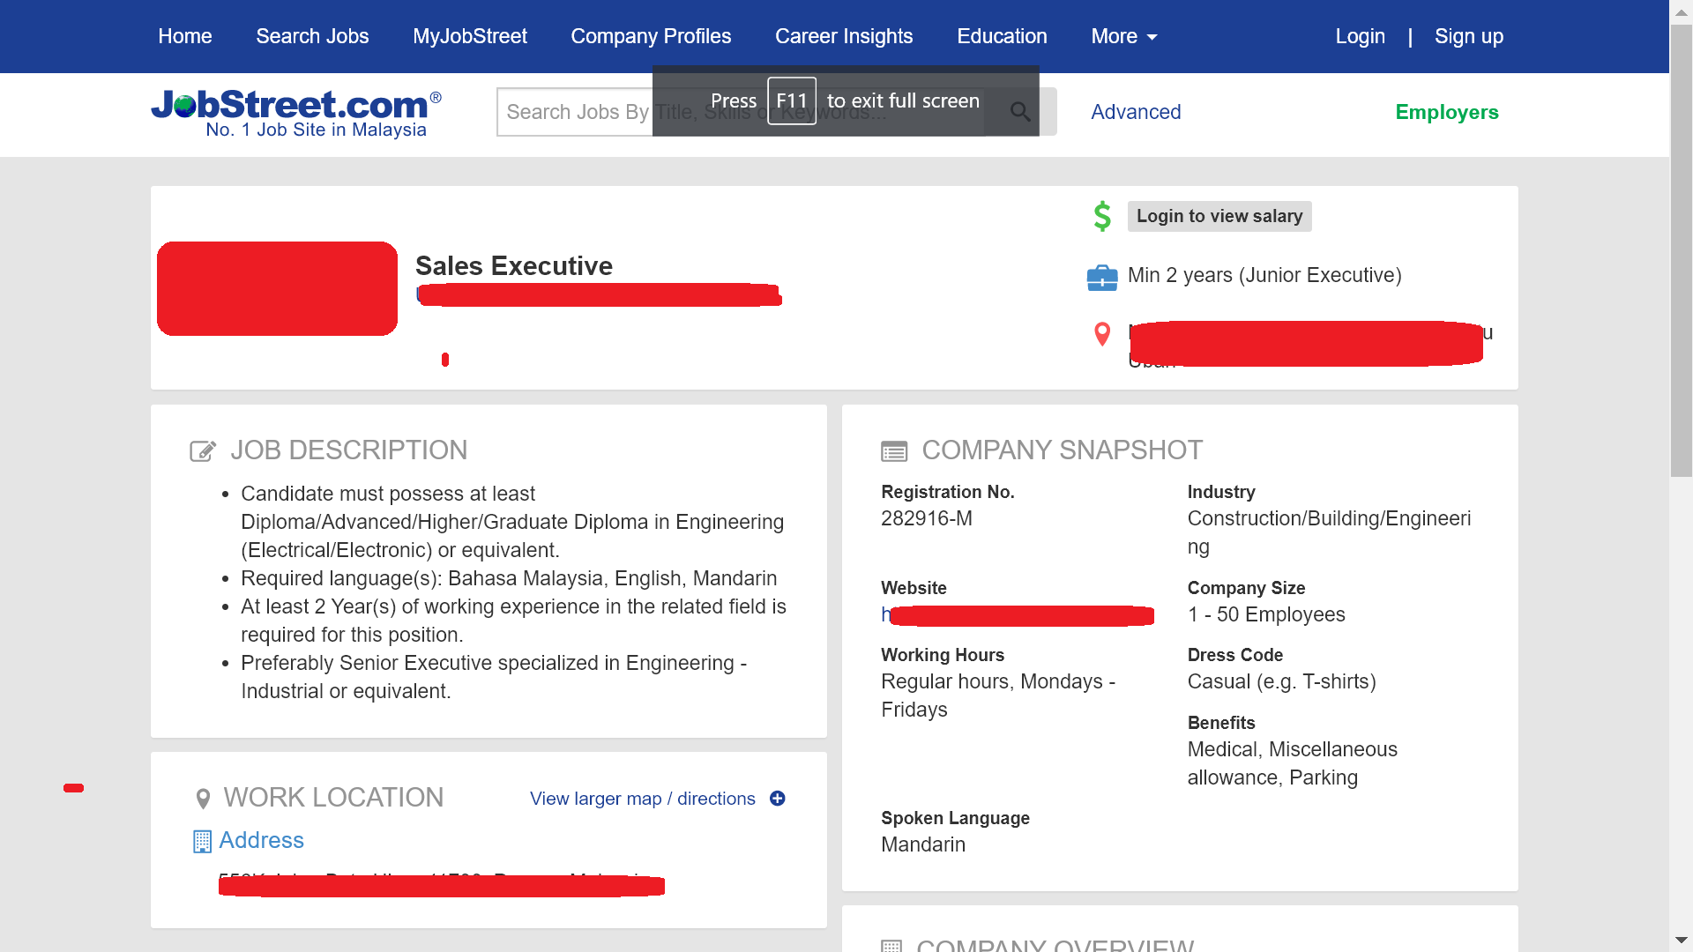Open Search Jobs in navigation bar

point(312,36)
